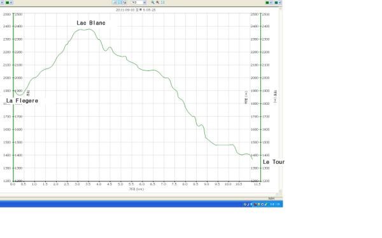Open the dropdown beside the top-right green square
382x238 pixels.
(x=271, y=3)
